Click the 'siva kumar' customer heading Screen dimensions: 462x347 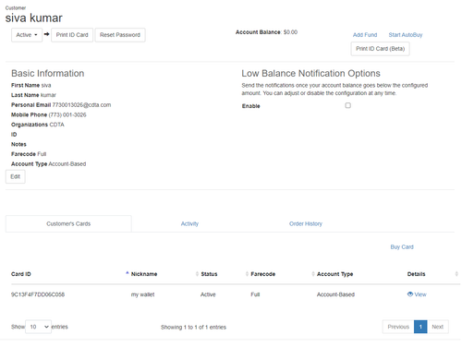[34, 18]
